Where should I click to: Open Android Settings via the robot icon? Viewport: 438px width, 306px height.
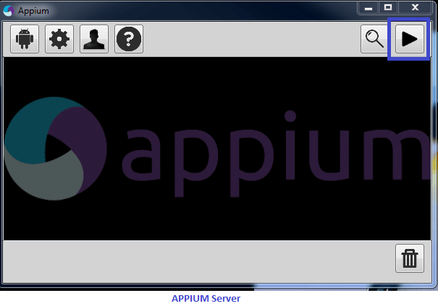pos(25,39)
